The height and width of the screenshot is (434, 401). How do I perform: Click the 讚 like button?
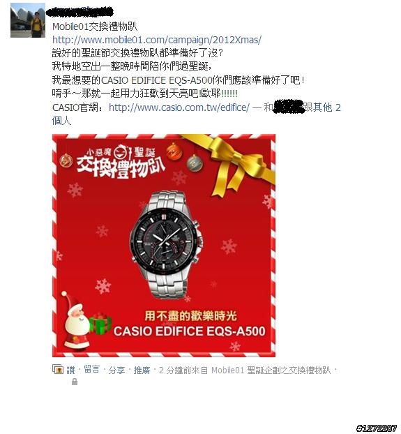71,370
